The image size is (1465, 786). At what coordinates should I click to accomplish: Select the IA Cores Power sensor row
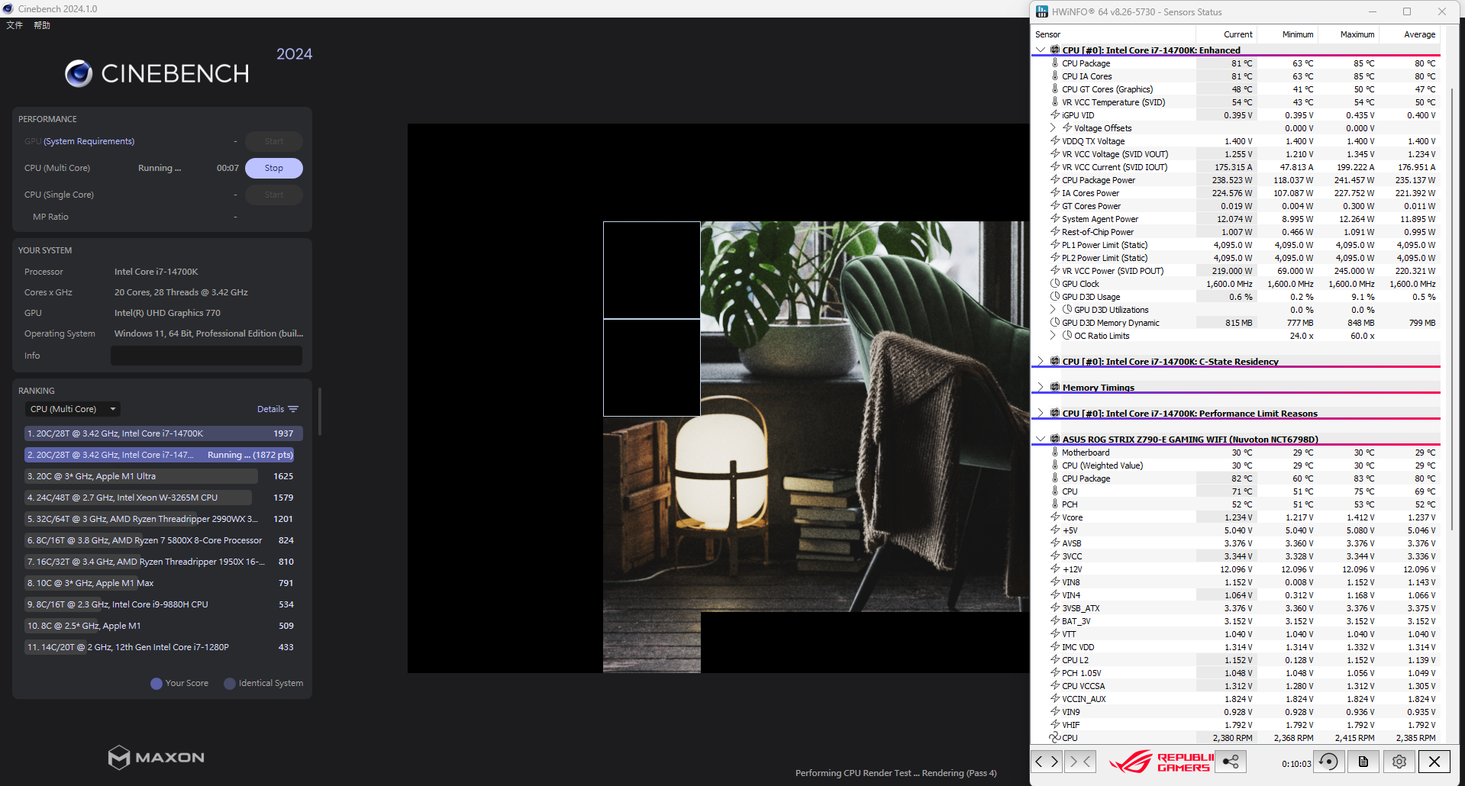click(x=1236, y=193)
